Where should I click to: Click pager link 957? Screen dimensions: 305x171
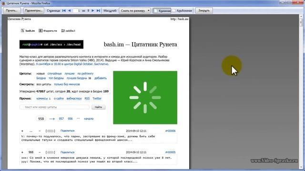(x=61, y=119)
